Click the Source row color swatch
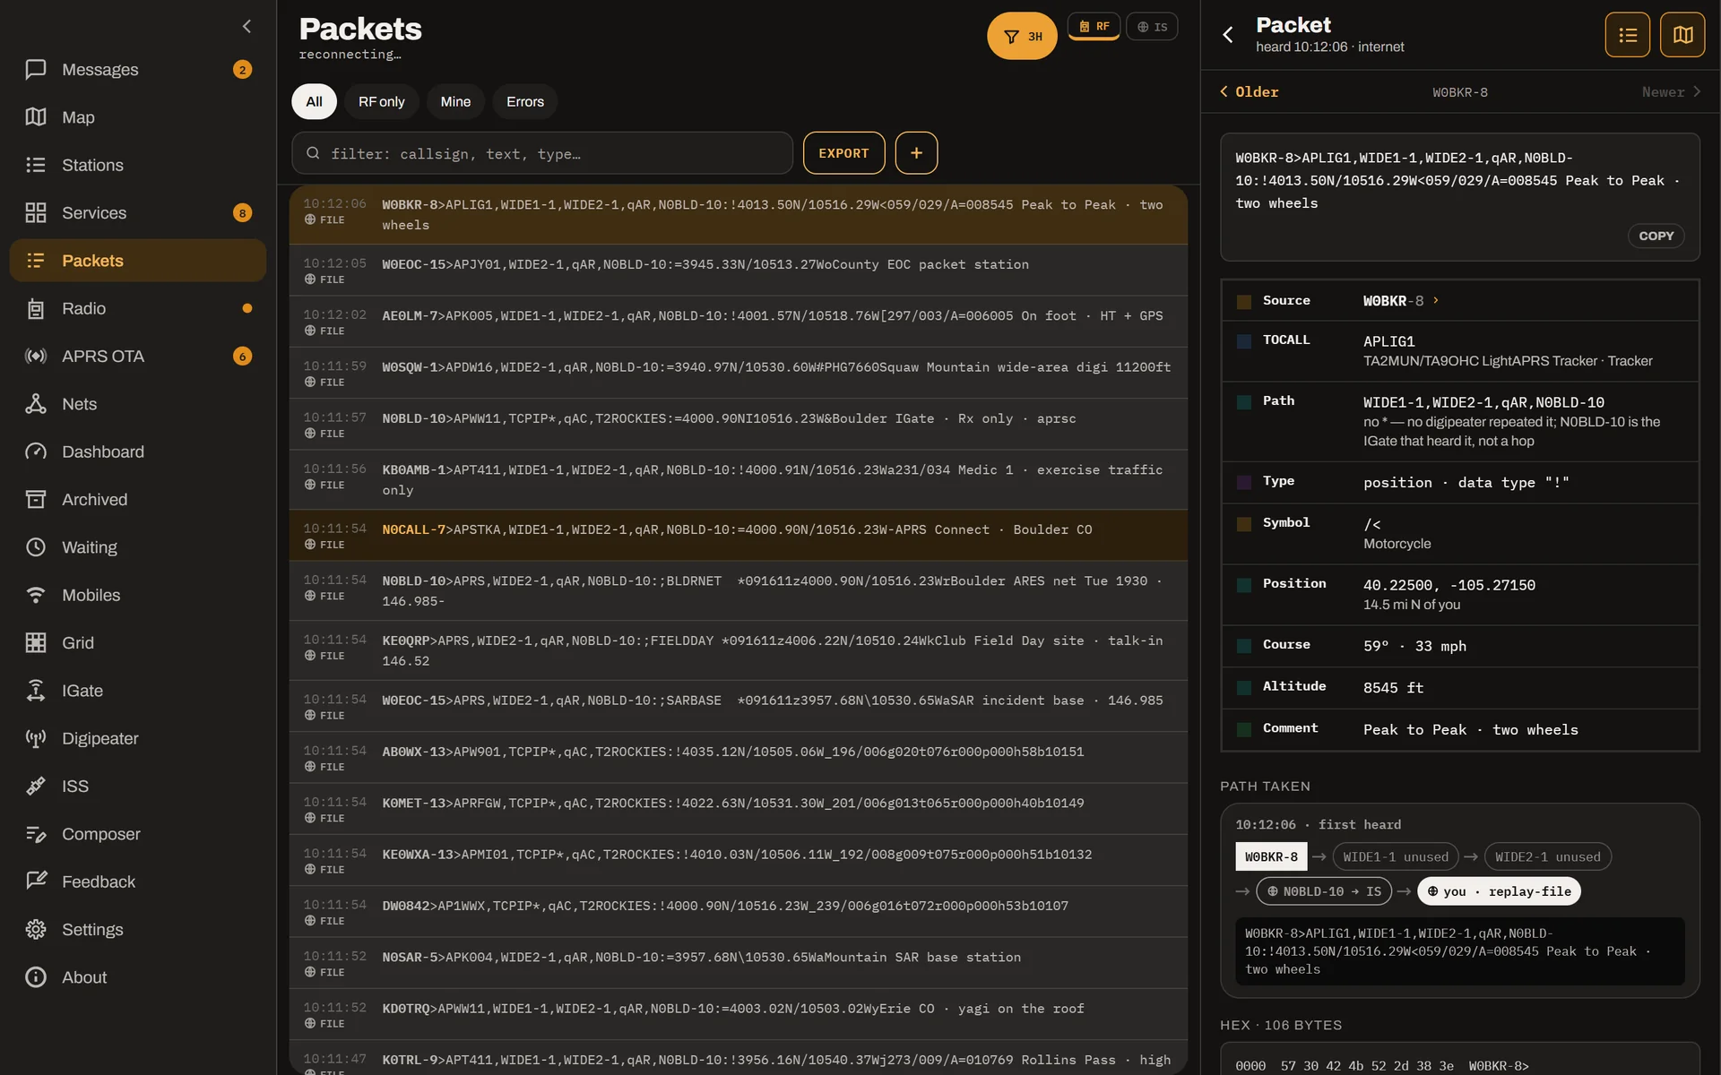 1244,302
